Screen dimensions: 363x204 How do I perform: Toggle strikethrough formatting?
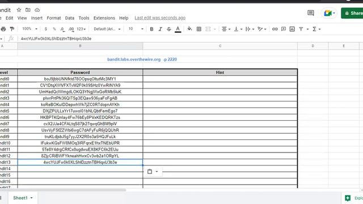tap(169, 29)
